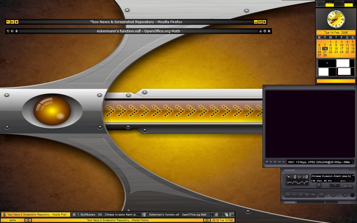Maximize the Firefox window
Viewport: 357px width, 223px height.
tap(260, 22)
